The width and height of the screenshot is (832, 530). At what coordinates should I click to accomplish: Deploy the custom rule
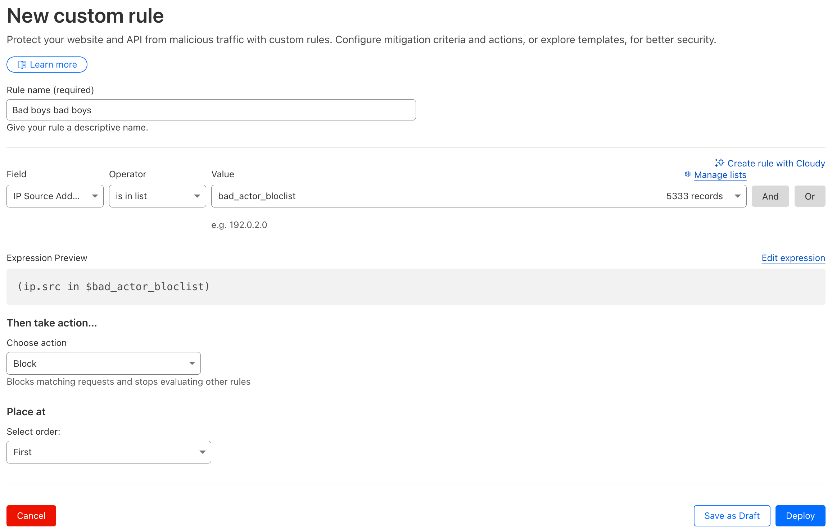(x=800, y=516)
